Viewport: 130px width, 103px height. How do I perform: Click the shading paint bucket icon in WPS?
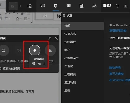pos(18,19)
